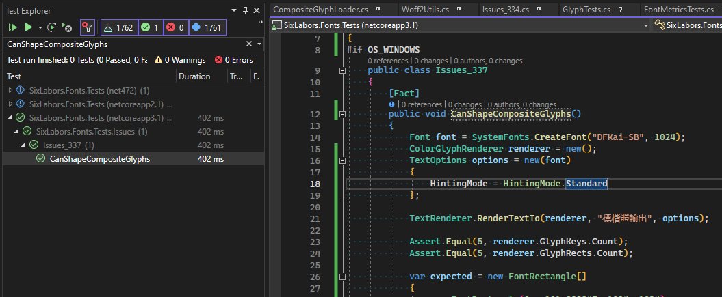Click the CanShapeCompositeGlyphs method name in code
This screenshot has height=297, width=722.
[511, 114]
